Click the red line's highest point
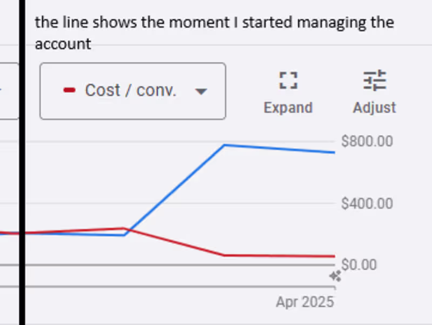This screenshot has width=432, height=325. [124, 228]
